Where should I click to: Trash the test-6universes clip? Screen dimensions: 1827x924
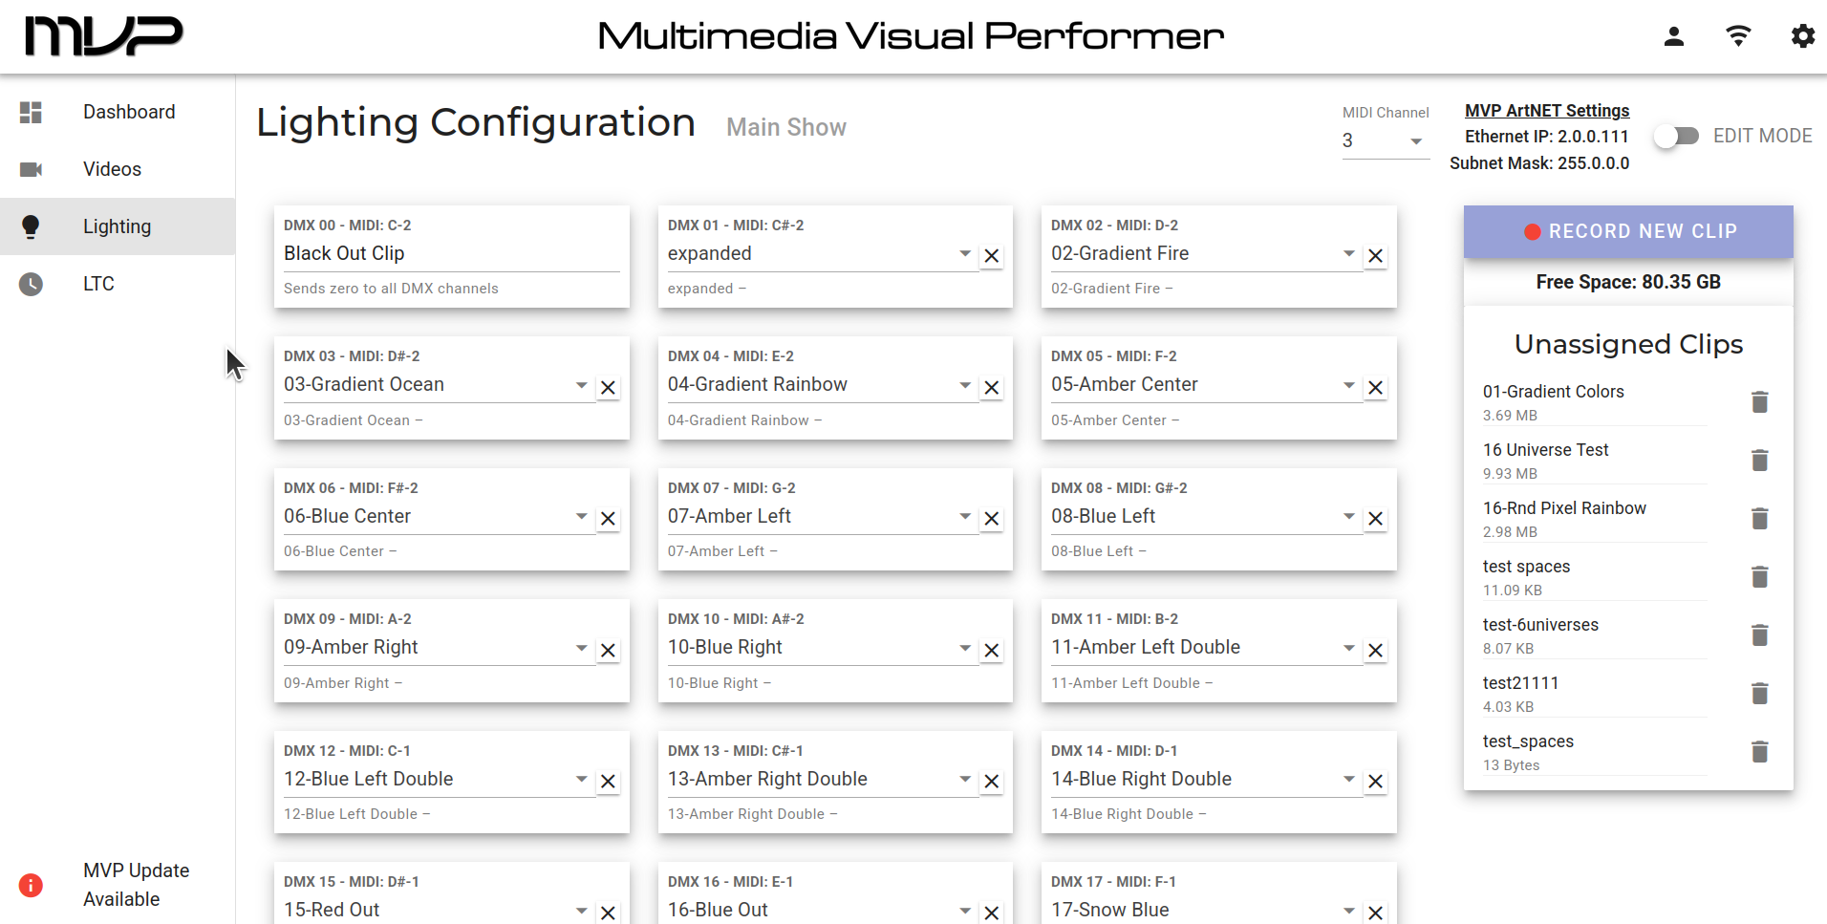1759,635
